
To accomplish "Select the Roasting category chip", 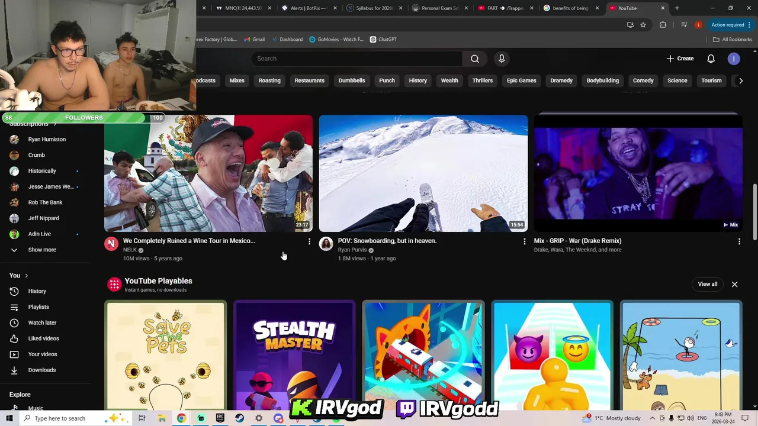I will coord(269,80).
